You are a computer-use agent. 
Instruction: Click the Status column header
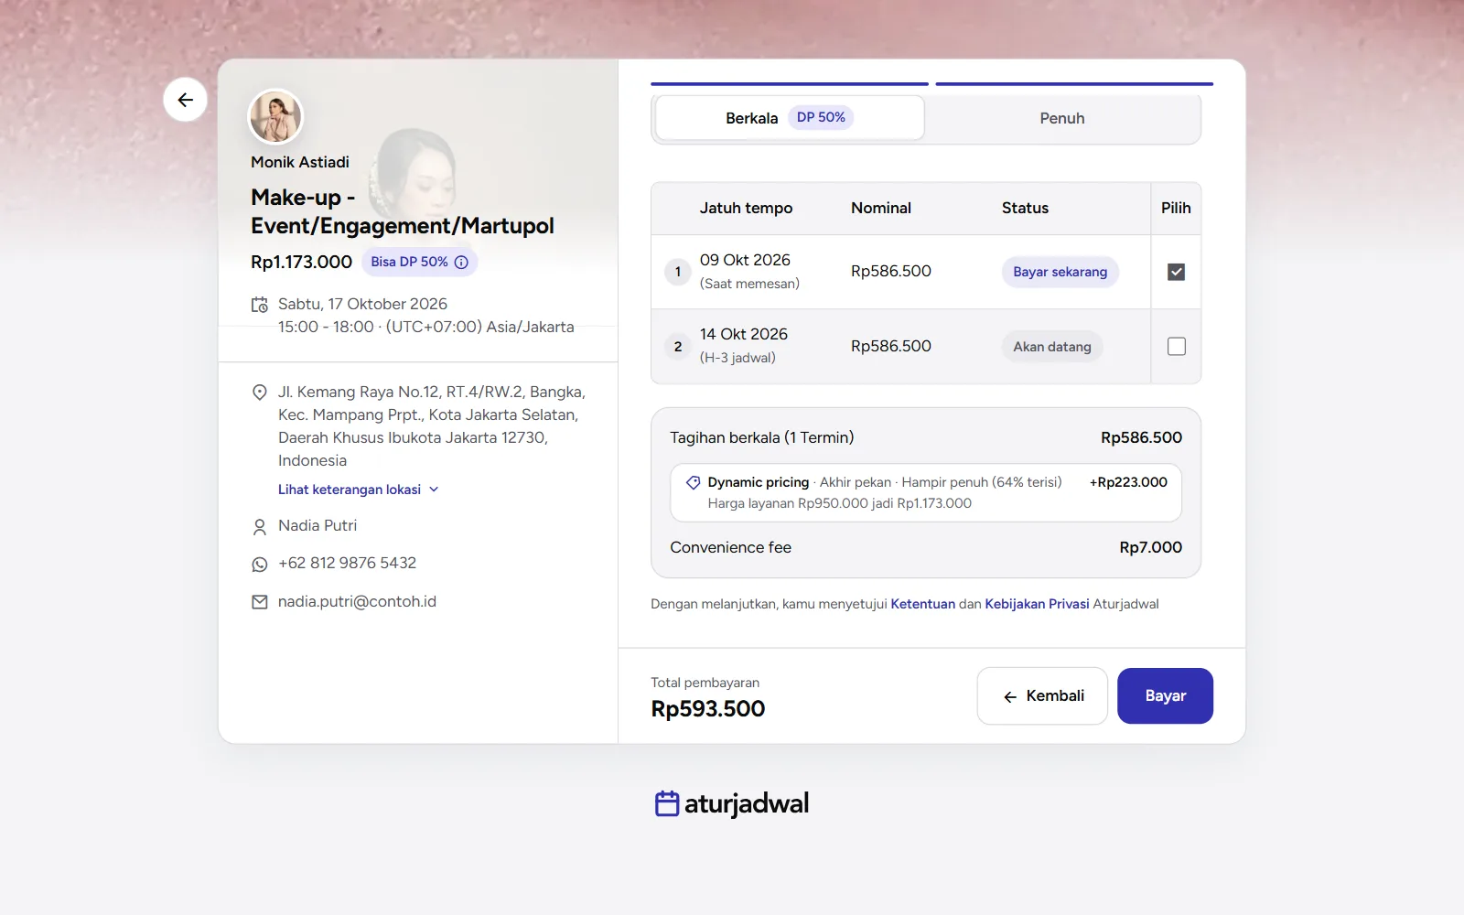point(1025,208)
